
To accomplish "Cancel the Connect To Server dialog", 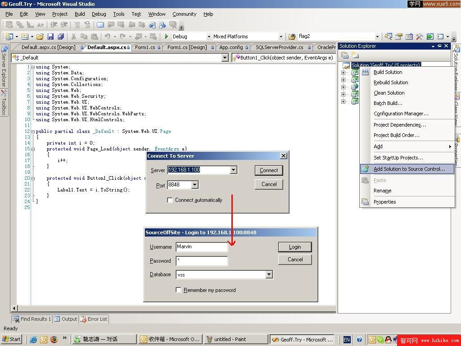I will coord(269,184).
